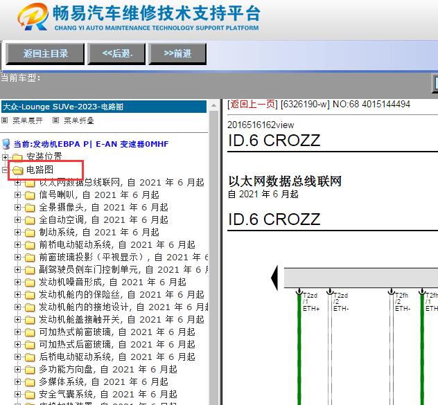Click the 菜单展开 list icon
Viewport: 438px width, 405px height.
pyautogui.click(x=4, y=120)
